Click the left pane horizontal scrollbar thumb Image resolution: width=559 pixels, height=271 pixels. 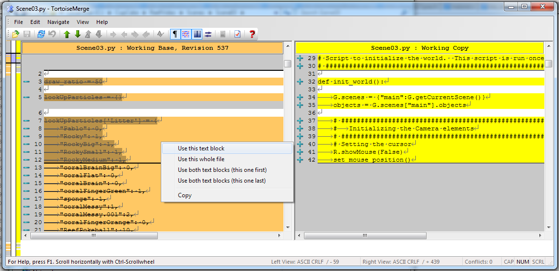pyautogui.click(x=94, y=236)
